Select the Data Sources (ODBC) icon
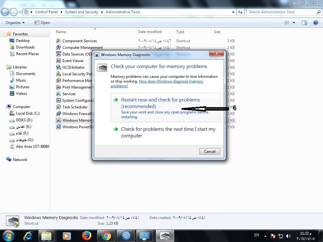Viewport: 323px width, 242px height. pyautogui.click(x=58, y=54)
